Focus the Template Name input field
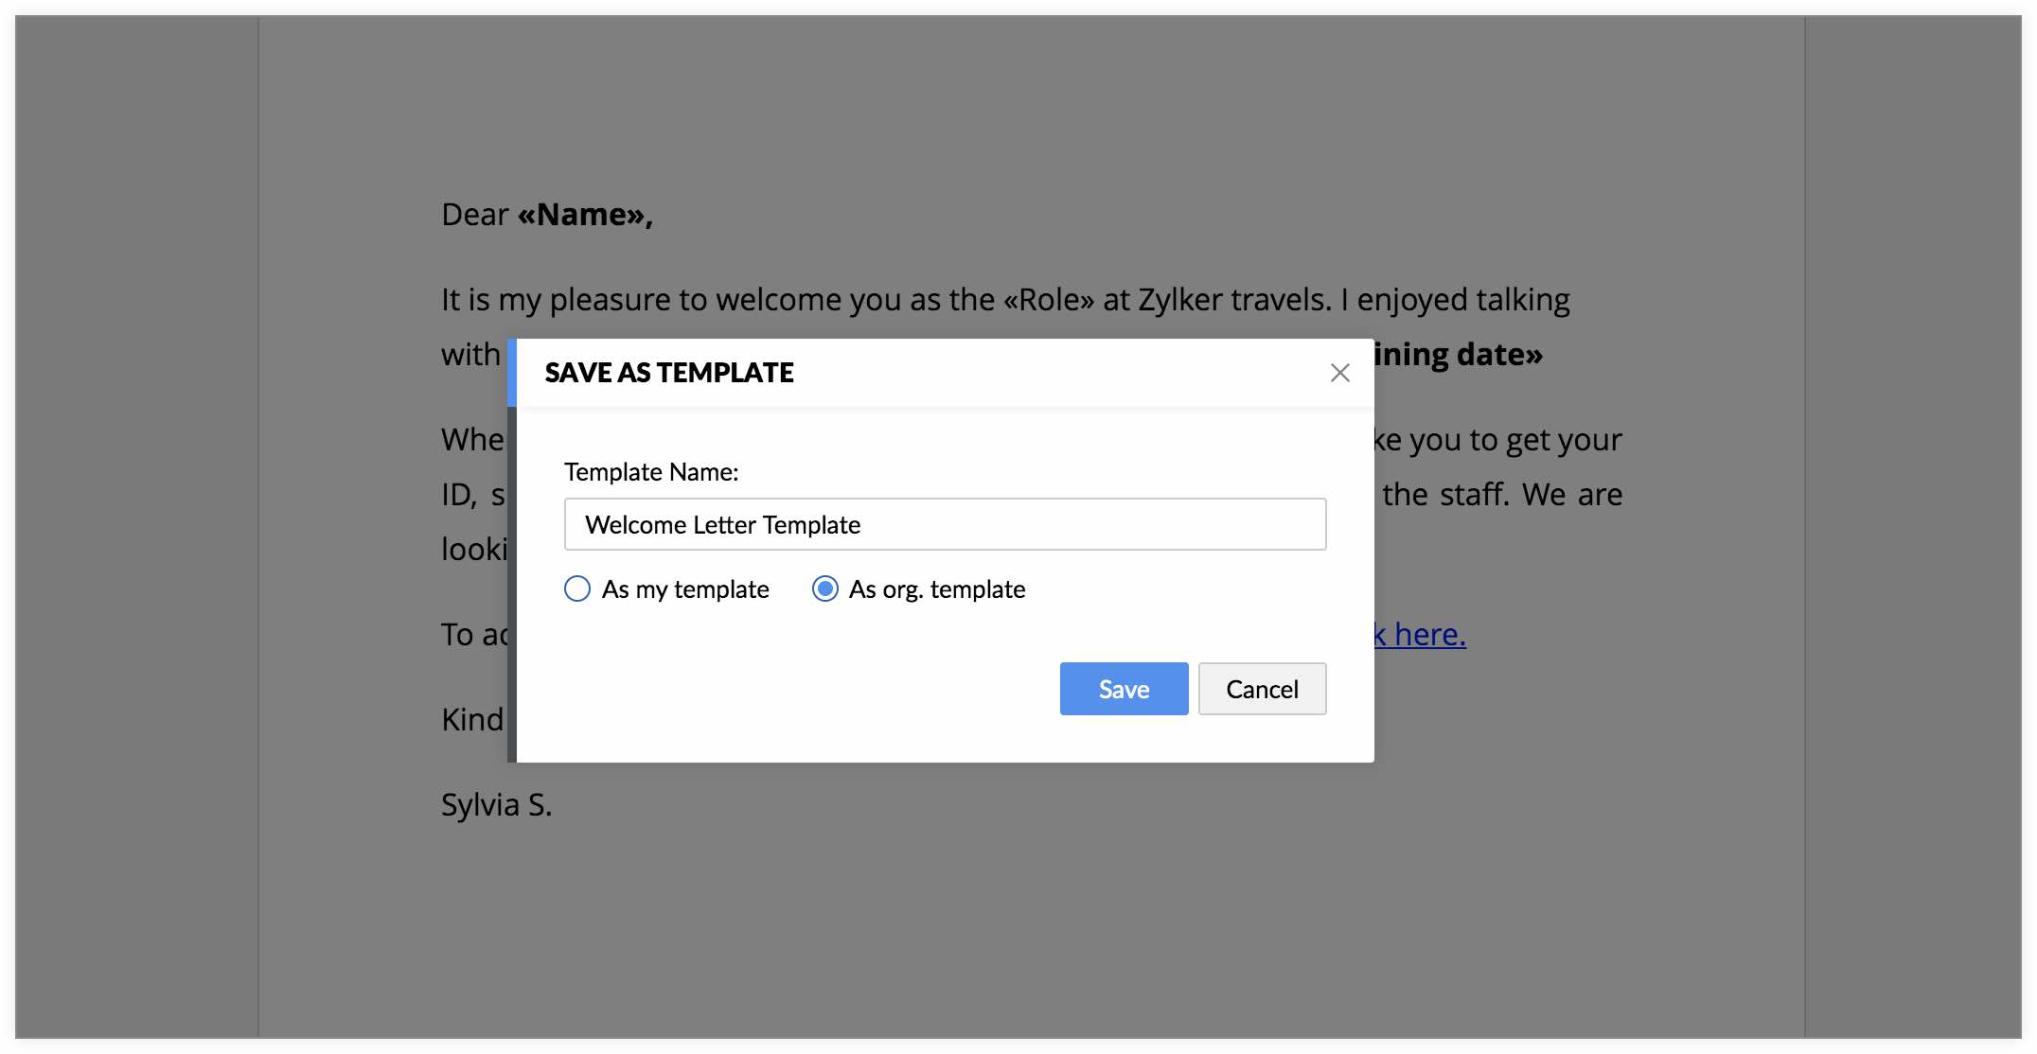 click(x=945, y=524)
